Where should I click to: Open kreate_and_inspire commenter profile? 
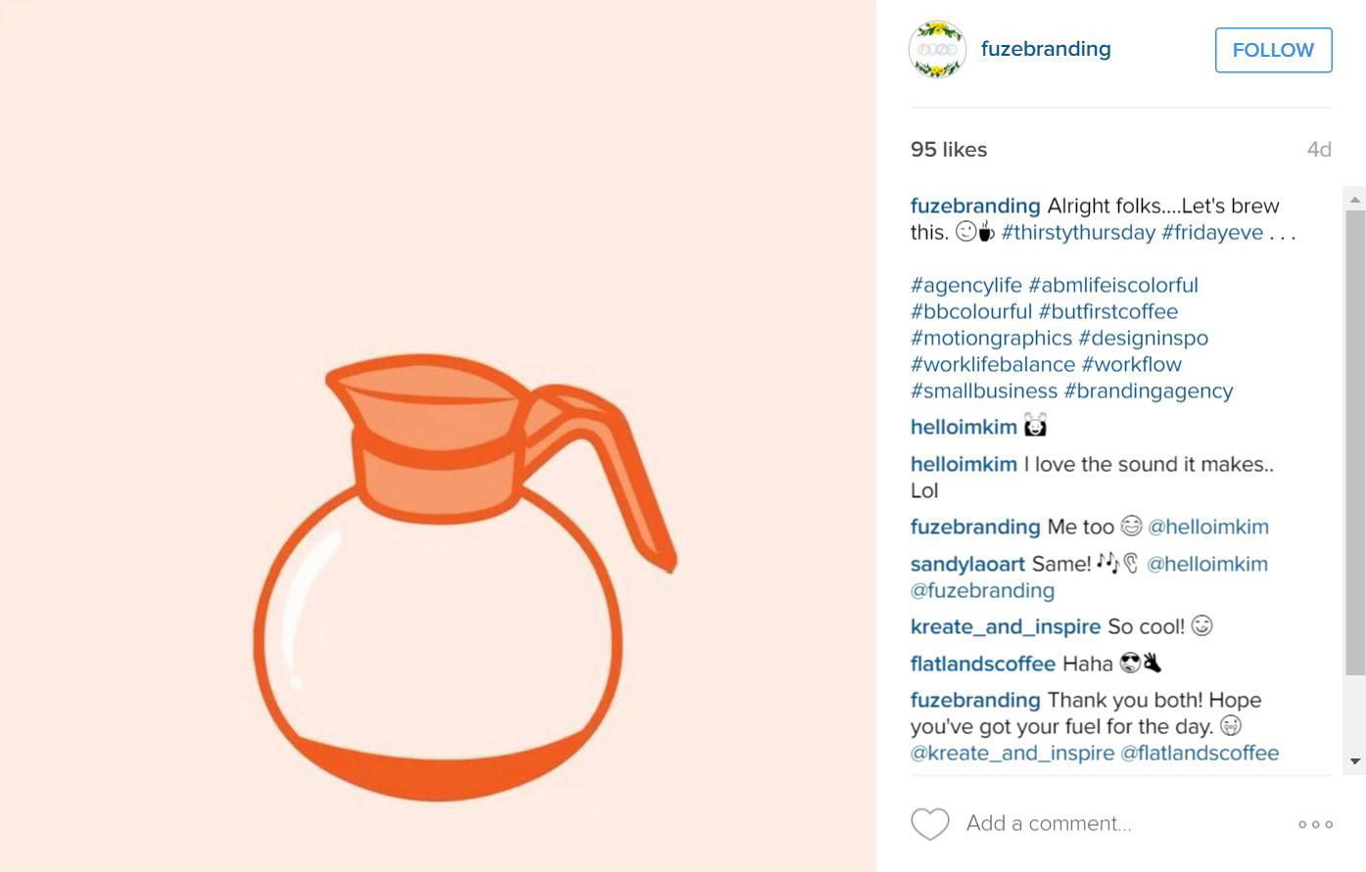(x=1006, y=627)
